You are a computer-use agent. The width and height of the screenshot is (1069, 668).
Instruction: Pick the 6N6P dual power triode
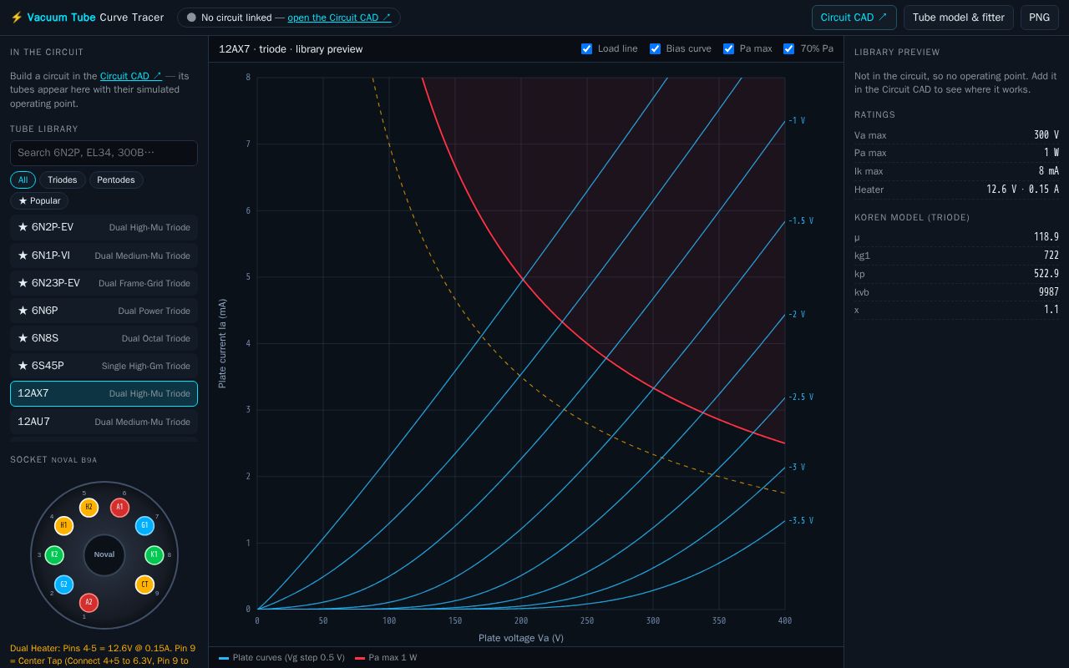pyautogui.click(x=104, y=311)
